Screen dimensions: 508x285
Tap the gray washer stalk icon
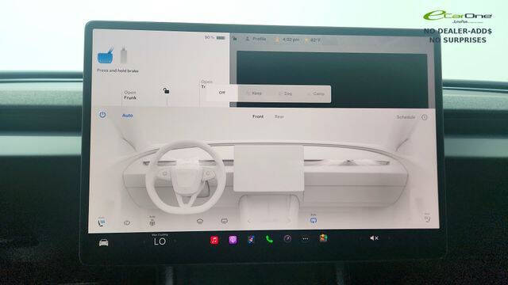click(124, 55)
